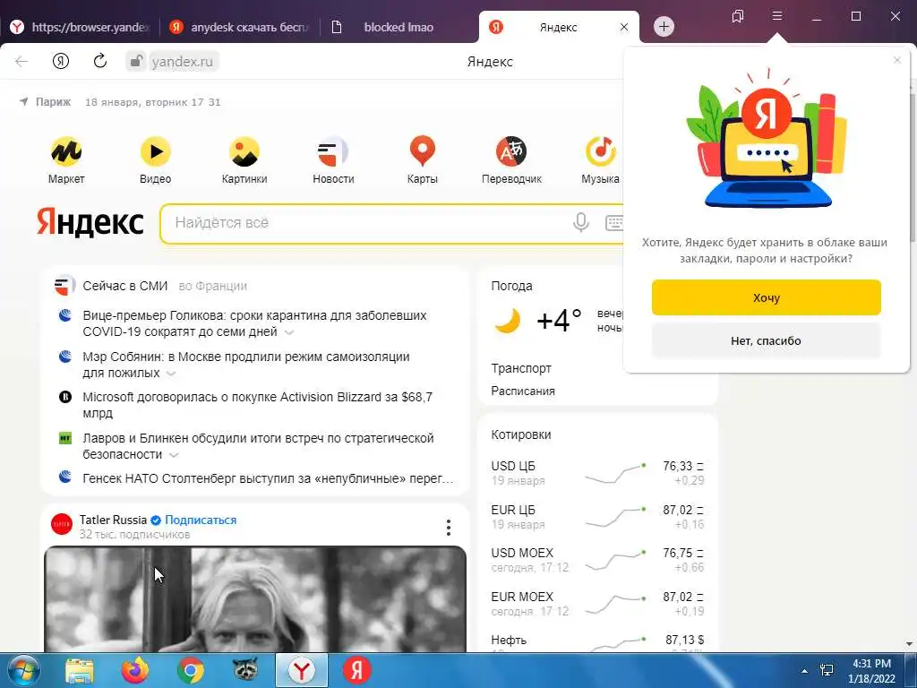The height and width of the screenshot is (688, 917).
Task: Click the Хочу button
Action: point(767,297)
